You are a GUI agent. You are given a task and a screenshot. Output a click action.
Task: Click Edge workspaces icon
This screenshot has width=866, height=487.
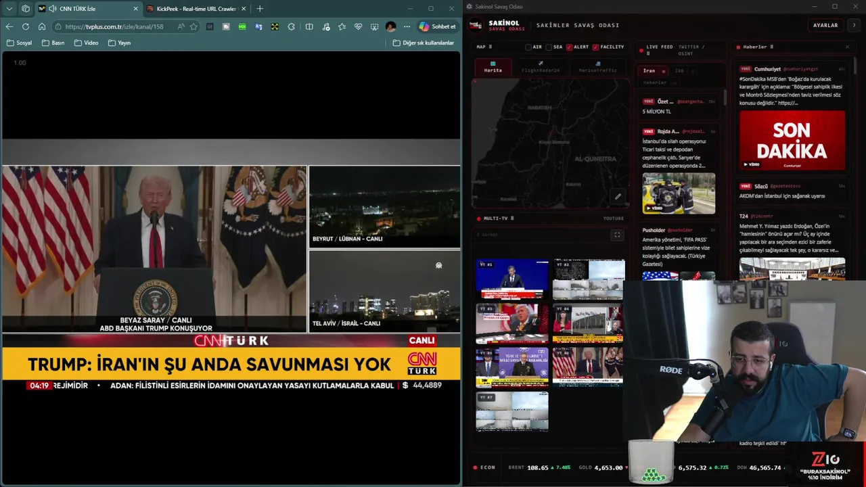26,9
